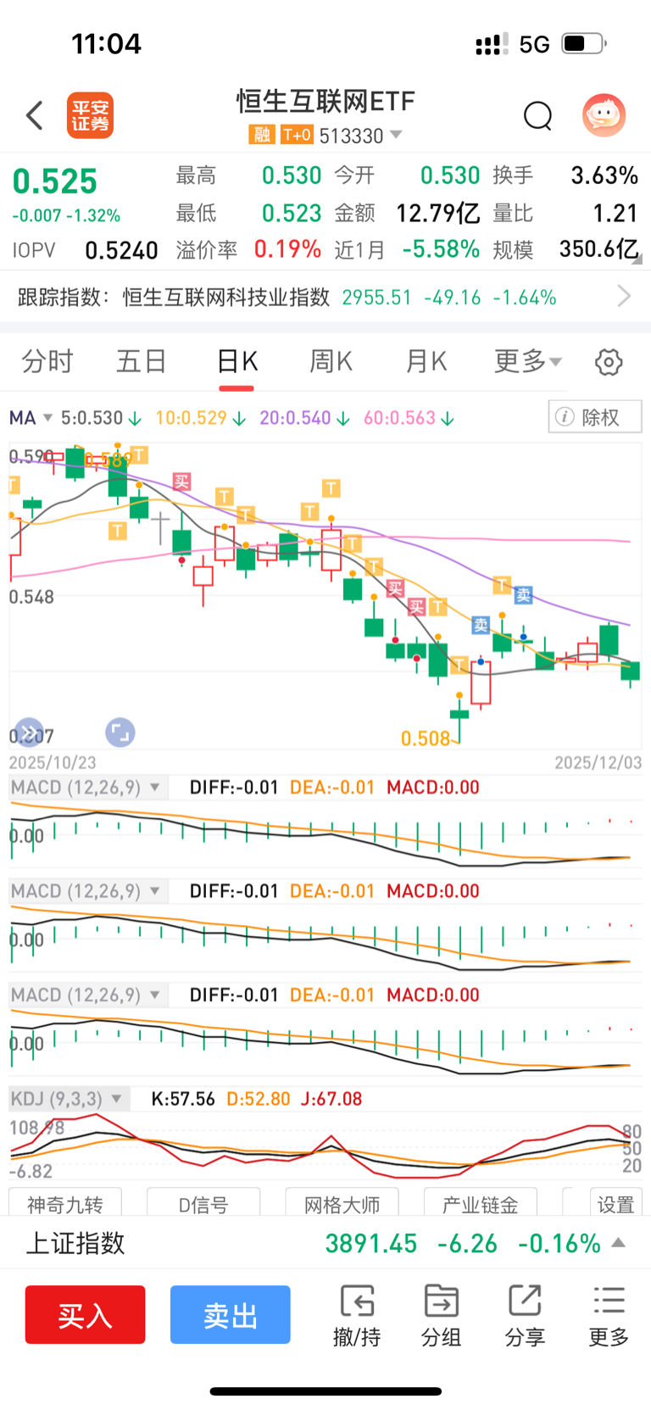The width and height of the screenshot is (651, 1410).
Task: Tap the 恒生互联网ETF title
Action: 325,102
